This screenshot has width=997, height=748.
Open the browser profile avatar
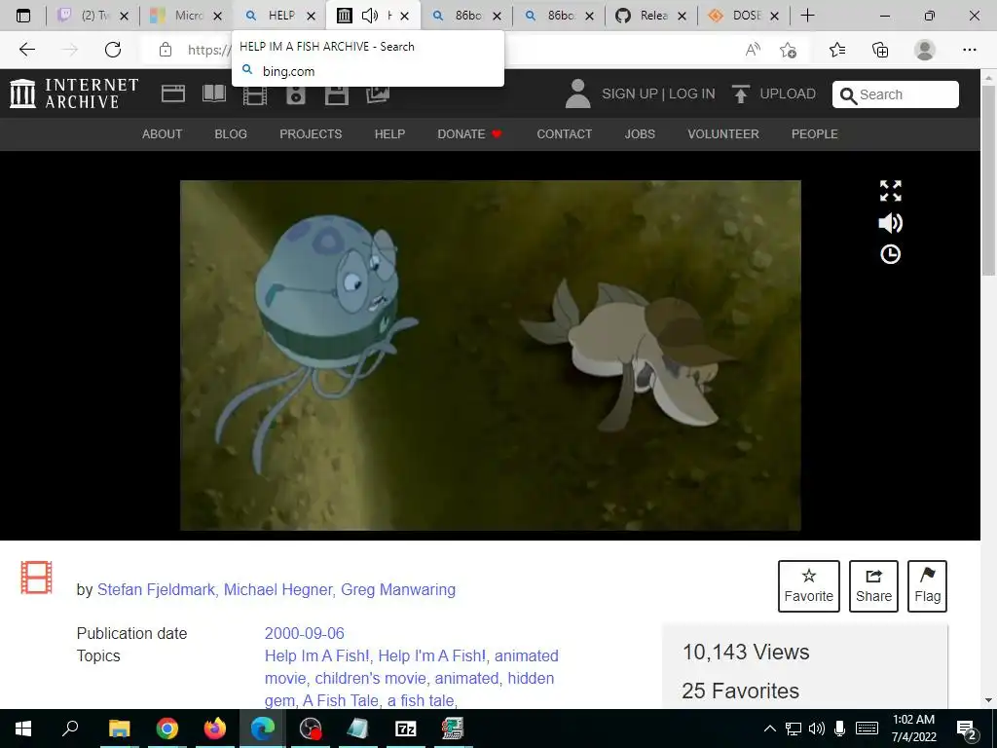click(925, 50)
